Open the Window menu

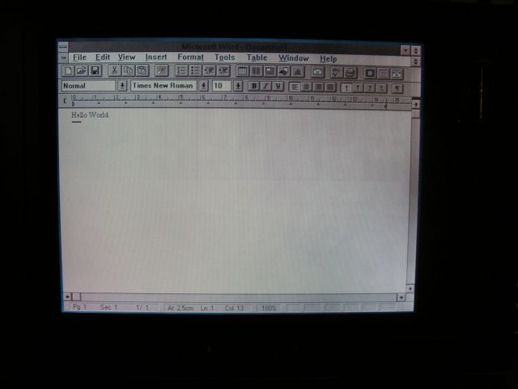294,58
